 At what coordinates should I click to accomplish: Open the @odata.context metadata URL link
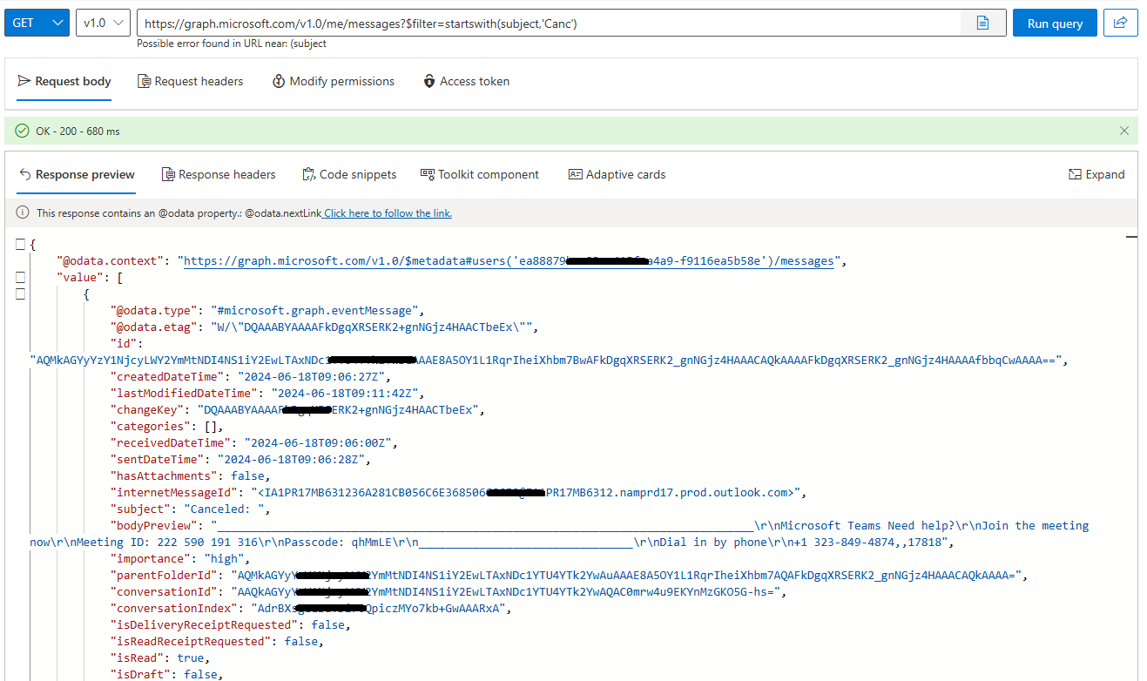click(x=509, y=260)
